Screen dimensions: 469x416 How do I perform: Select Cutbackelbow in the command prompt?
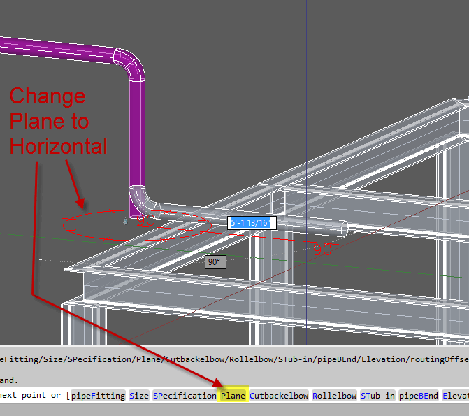(x=279, y=396)
